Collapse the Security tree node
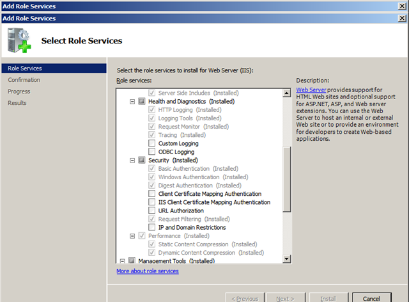 click(132, 160)
